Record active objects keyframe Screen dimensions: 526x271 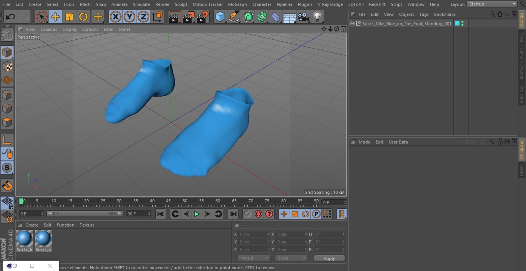click(x=247, y=214)
